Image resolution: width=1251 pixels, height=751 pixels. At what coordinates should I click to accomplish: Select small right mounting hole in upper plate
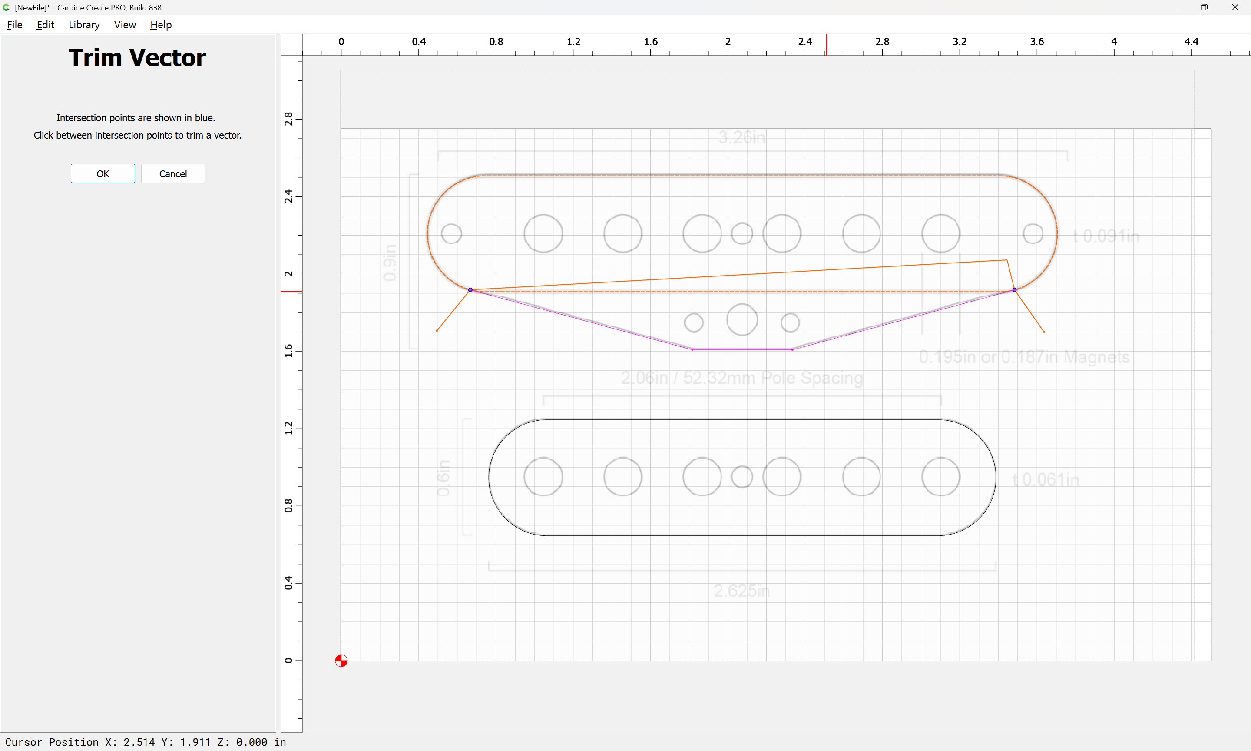click(1033, 234)
